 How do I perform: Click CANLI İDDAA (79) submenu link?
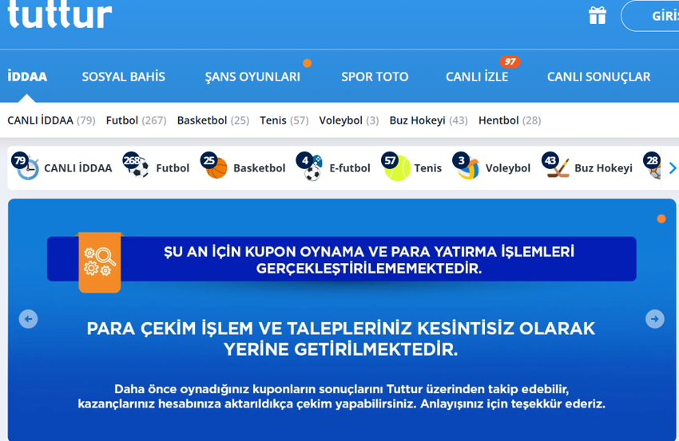click(51, 120)
